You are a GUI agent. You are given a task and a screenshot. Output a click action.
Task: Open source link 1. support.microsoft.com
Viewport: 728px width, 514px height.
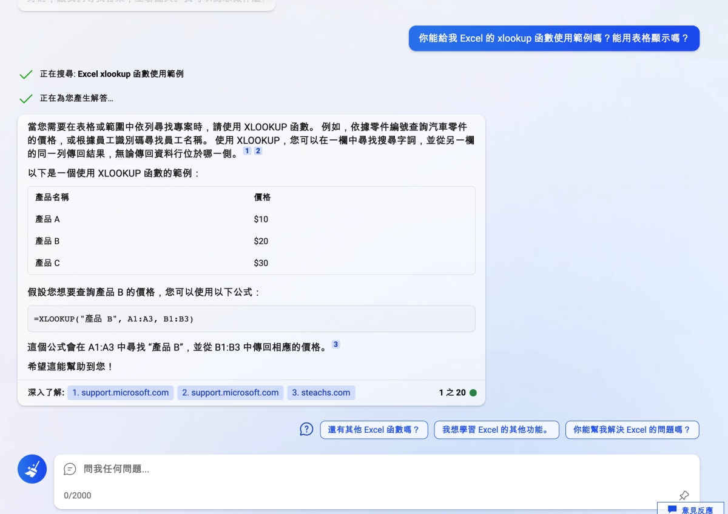120,393
